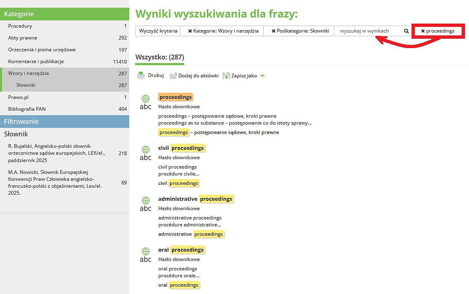Click the Wyczyść kryteria button
This screenshot has width=469, height=294.
157,31
